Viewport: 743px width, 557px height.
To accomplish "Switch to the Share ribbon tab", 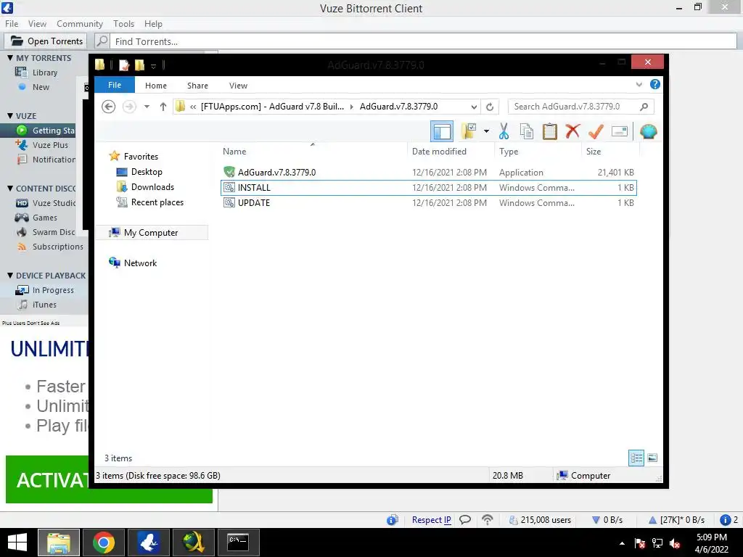I will pyautogui.click(x=197, y=86).
